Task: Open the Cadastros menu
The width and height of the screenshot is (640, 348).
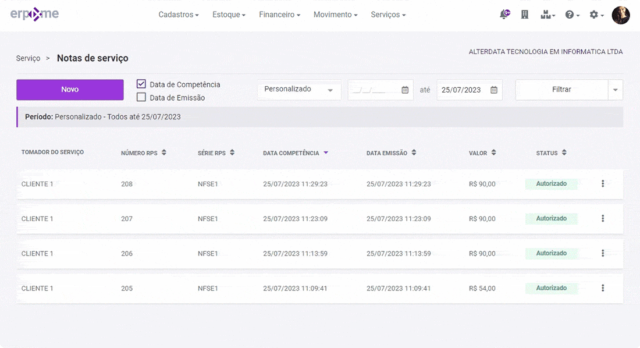Action: (x=178, y=15)
